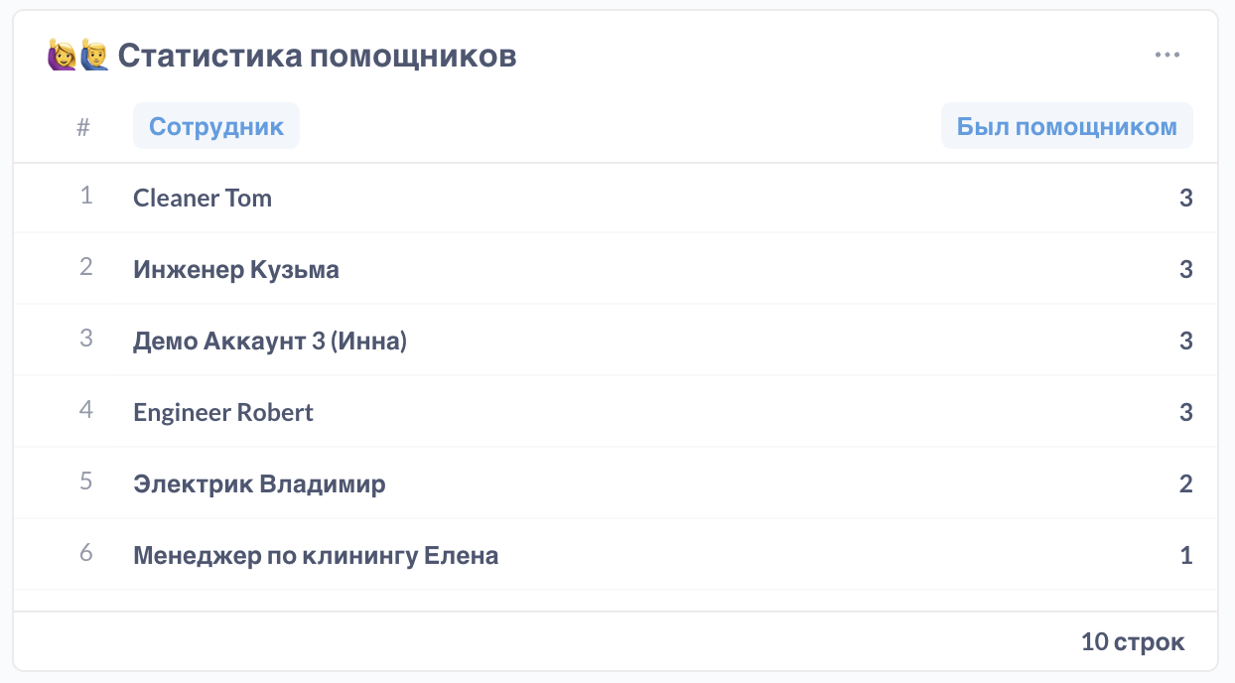Click row number 6 in index column
1235x683 pixels.
point(86,552)
